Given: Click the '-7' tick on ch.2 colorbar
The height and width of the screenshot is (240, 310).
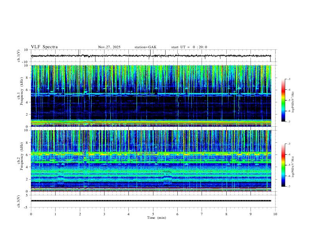Looking at the screenshot, I should pyautogui.click(x=288, y=187).
